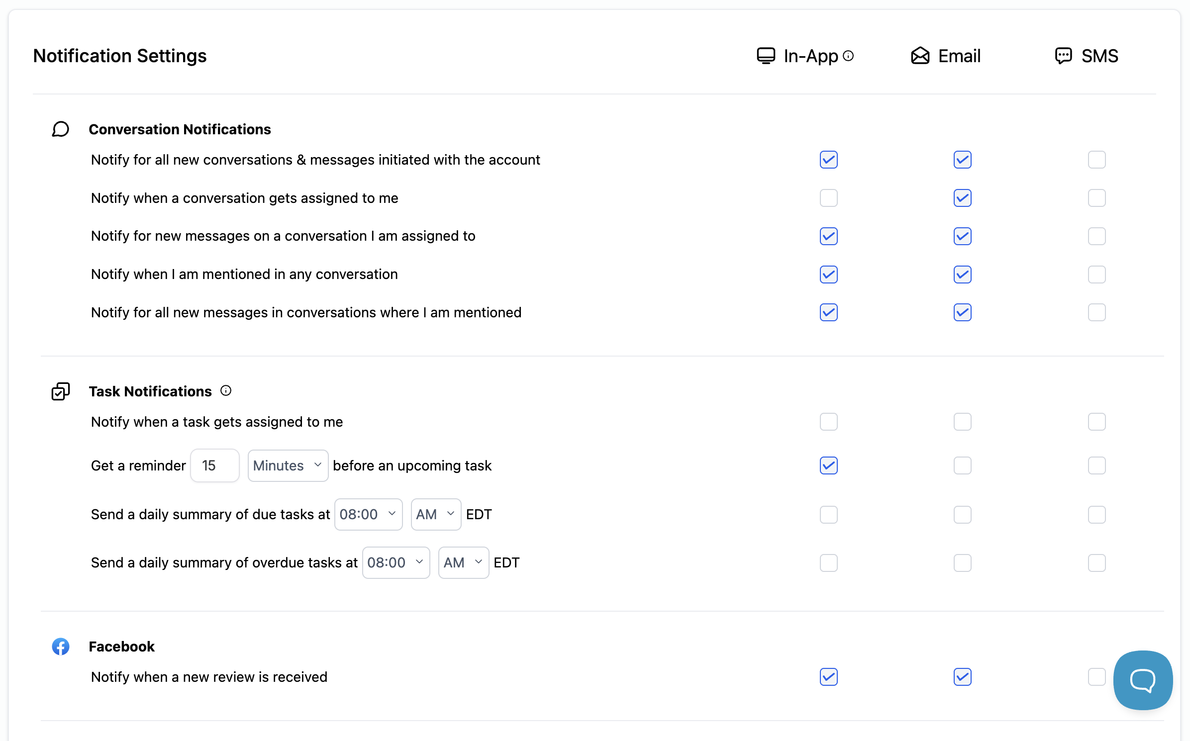Click info icon beside Task Notifications

pos(226,391)
